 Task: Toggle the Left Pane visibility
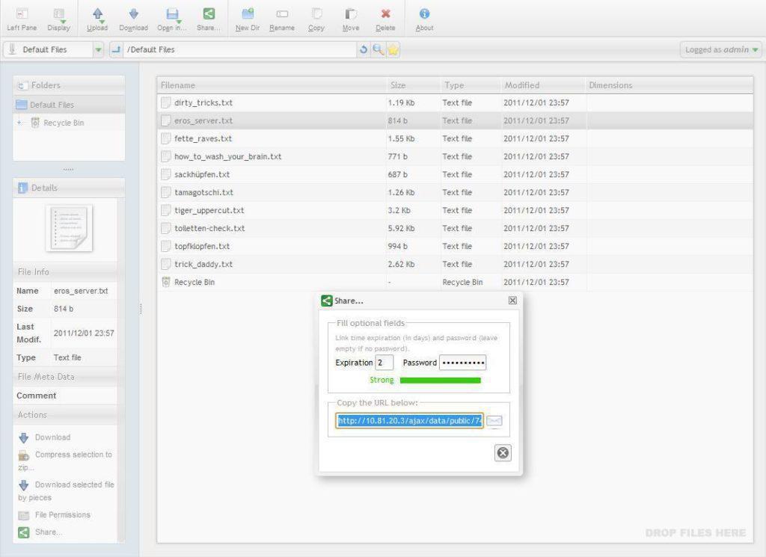[21, 18]
